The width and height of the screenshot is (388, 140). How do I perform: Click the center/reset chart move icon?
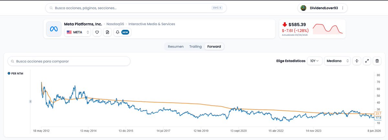tap(357, 61)
